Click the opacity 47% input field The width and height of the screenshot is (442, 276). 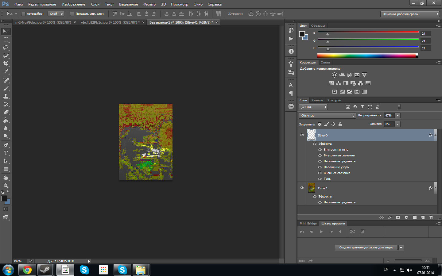389,116
